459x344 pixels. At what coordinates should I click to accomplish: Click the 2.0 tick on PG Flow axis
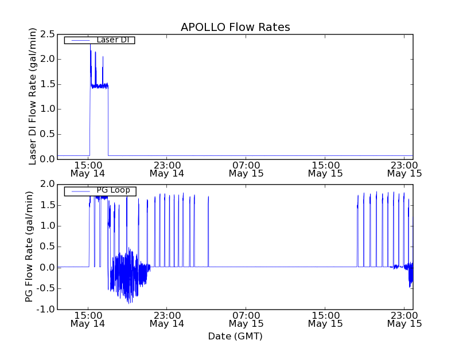click(x=48, y=184)
